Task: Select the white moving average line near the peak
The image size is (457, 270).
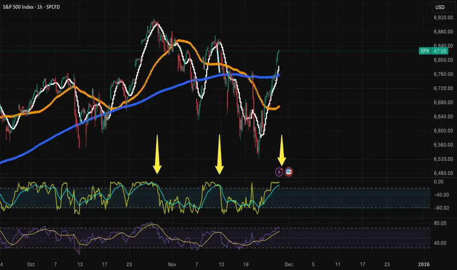Action: click(157, 26)
